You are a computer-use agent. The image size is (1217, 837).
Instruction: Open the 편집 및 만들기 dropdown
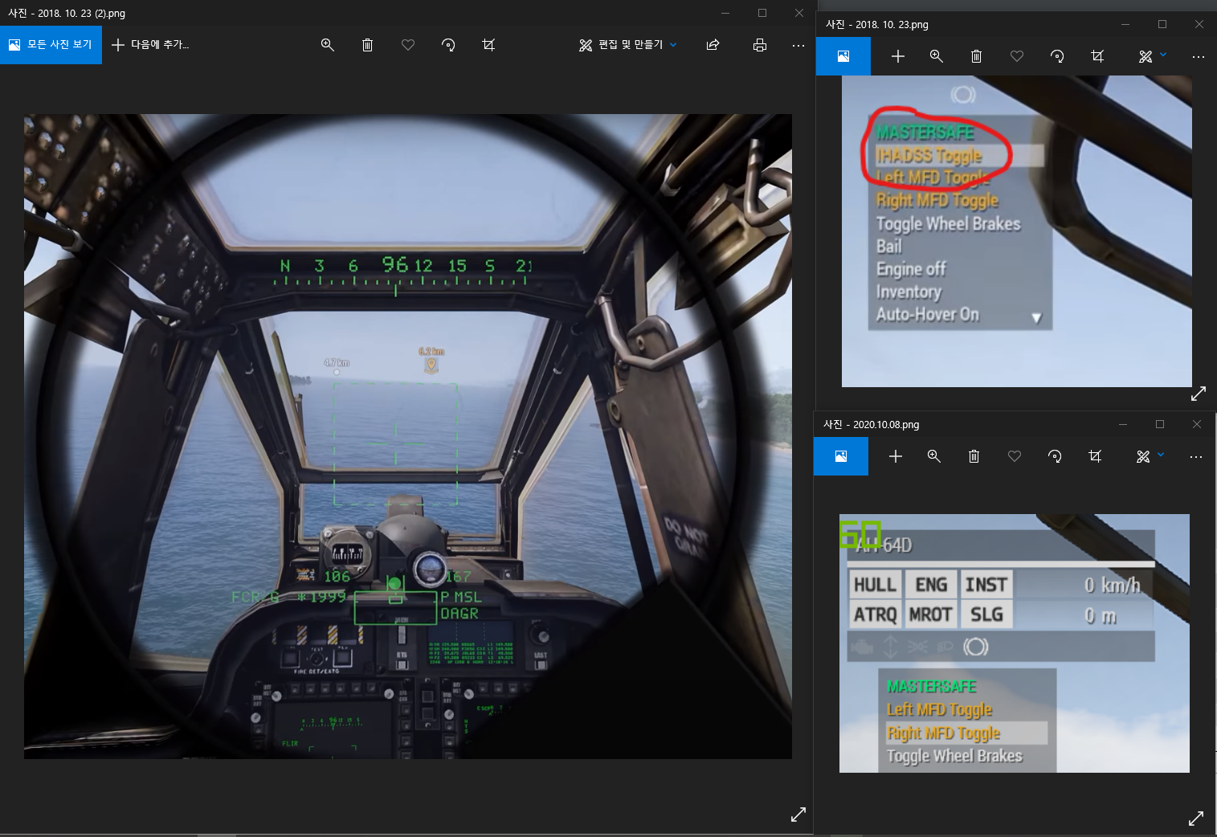pos(628,45)
